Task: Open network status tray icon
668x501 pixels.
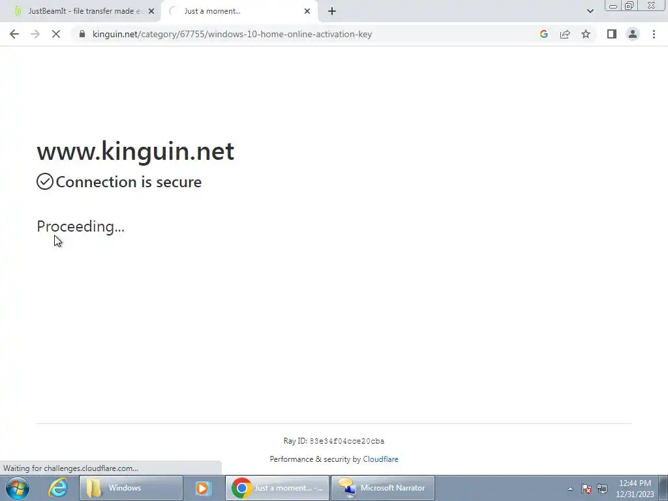Action: click(602, 489)
